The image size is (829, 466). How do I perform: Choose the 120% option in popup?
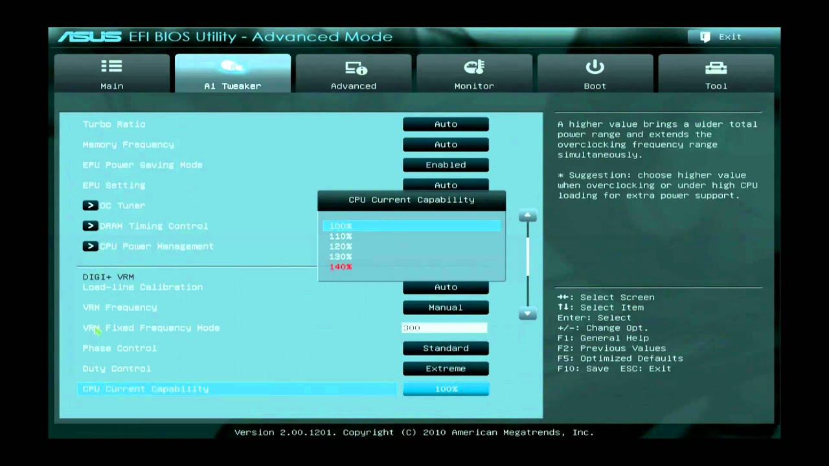pos(341,247)
